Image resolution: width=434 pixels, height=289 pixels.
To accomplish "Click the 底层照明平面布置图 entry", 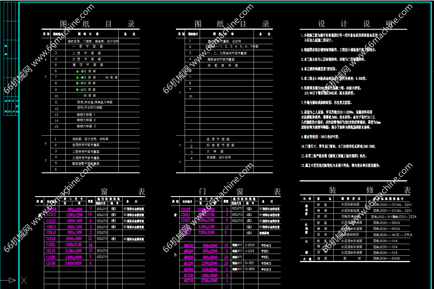I will pos(86,145).
